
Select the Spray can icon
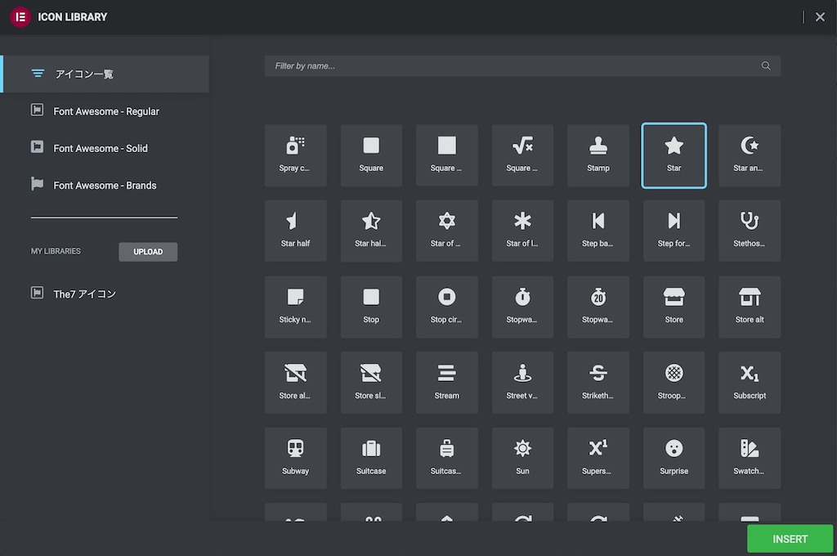coord(295,155)
